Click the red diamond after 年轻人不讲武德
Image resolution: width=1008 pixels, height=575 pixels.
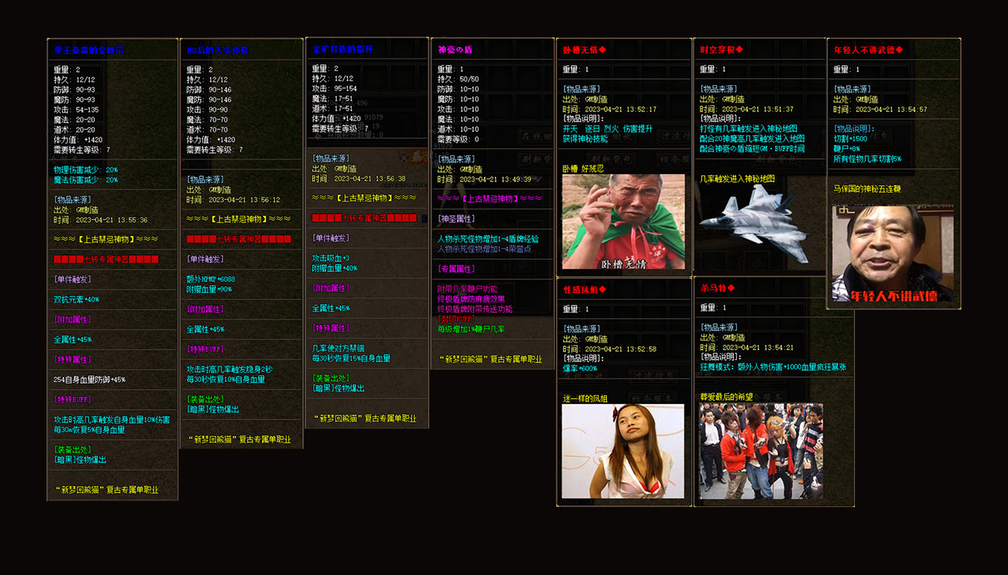pos(899,50)
